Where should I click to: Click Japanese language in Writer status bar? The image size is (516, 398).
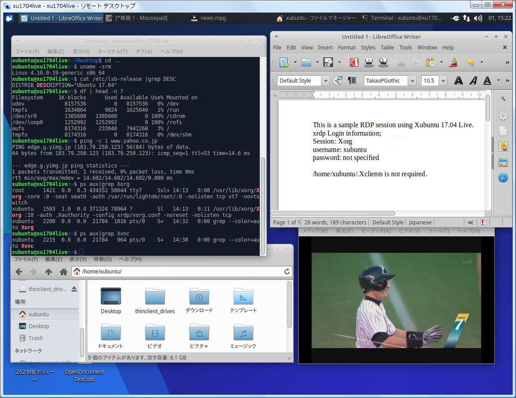[420, 223]
